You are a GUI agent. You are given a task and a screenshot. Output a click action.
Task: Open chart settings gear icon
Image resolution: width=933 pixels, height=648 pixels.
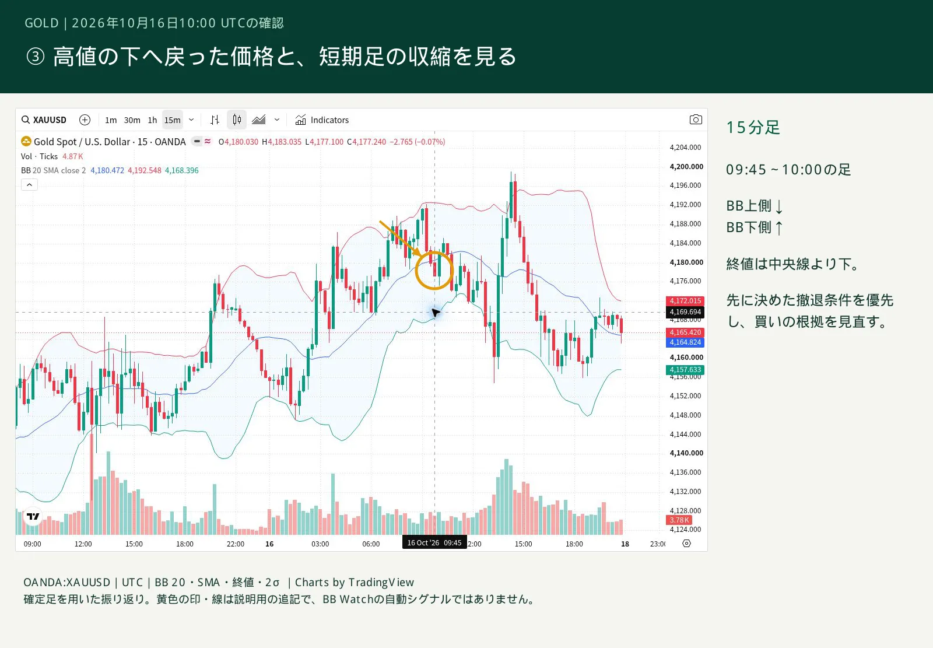point(687,544)
